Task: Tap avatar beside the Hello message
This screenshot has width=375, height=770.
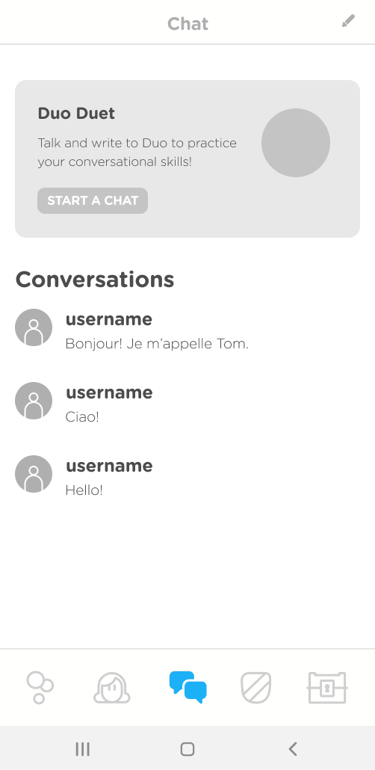Action: coord(34,474)
